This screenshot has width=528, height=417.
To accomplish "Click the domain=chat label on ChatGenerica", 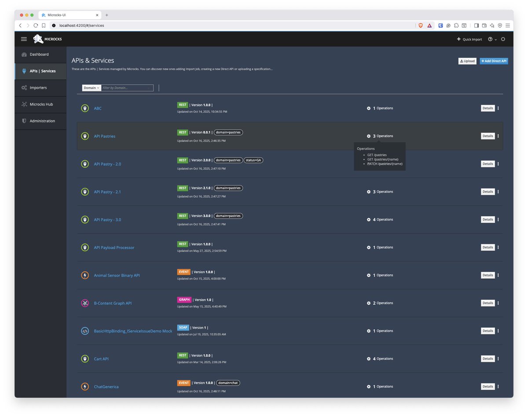I will pyautogui.click(x=228, y=383).
